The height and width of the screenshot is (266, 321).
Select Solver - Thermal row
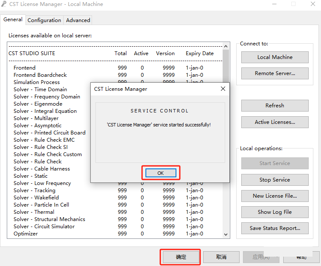tap(115, 212)
